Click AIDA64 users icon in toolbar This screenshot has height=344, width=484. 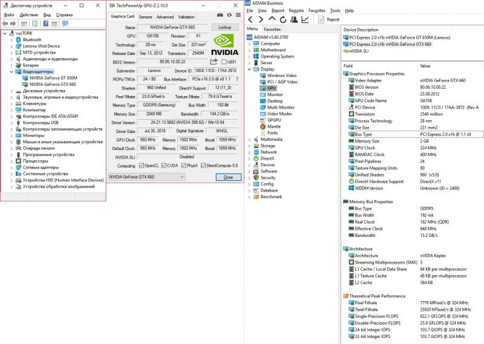[x=294, y=19]
